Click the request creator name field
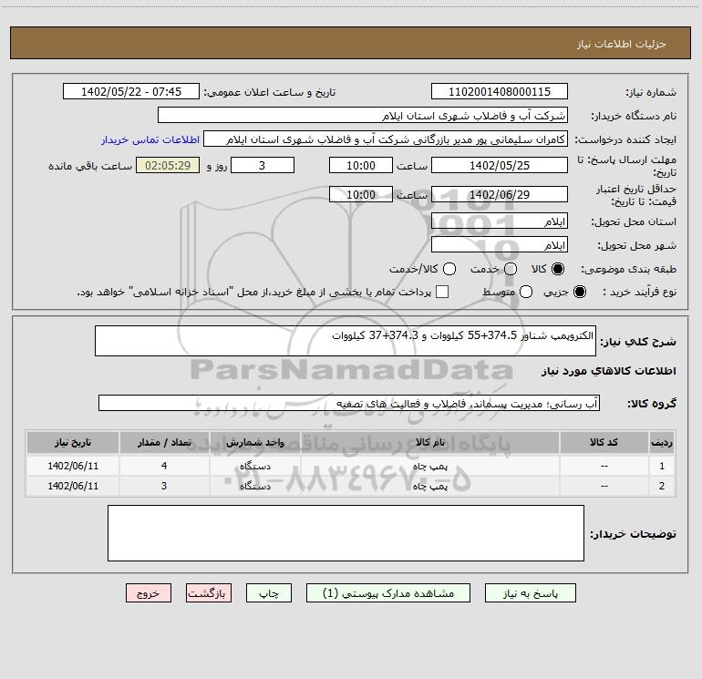702x679 pixels. pos(386,139)
